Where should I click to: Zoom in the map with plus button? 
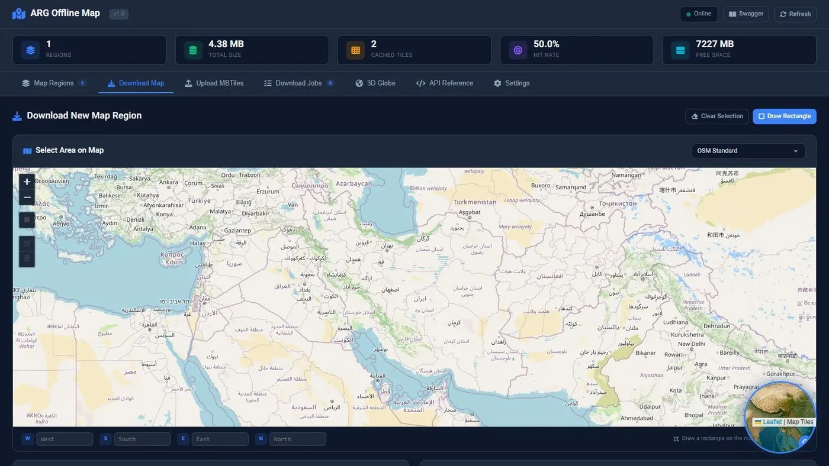[27, 182]
